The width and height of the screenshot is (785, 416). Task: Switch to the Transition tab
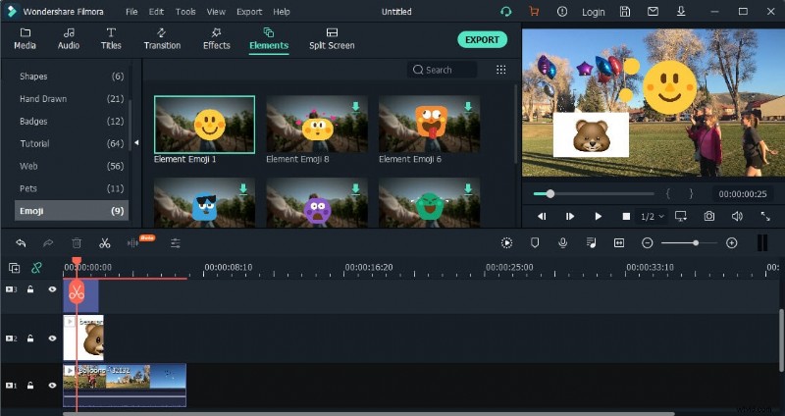click(162, 39)
